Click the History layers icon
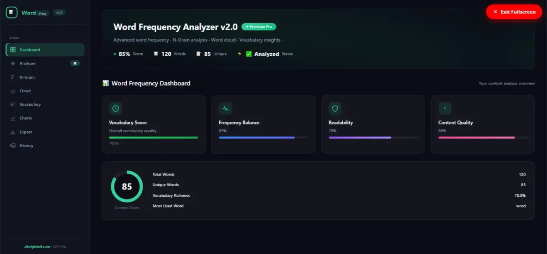Image resolution: width=547 pixels, height=254 pixels. click(x=13, y=146)
